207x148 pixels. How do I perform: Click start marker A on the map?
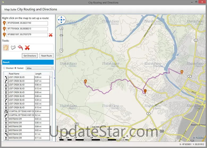(85, 82)
